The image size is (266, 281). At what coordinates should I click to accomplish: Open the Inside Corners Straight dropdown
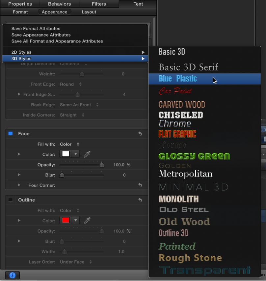(x=70, y=115)
